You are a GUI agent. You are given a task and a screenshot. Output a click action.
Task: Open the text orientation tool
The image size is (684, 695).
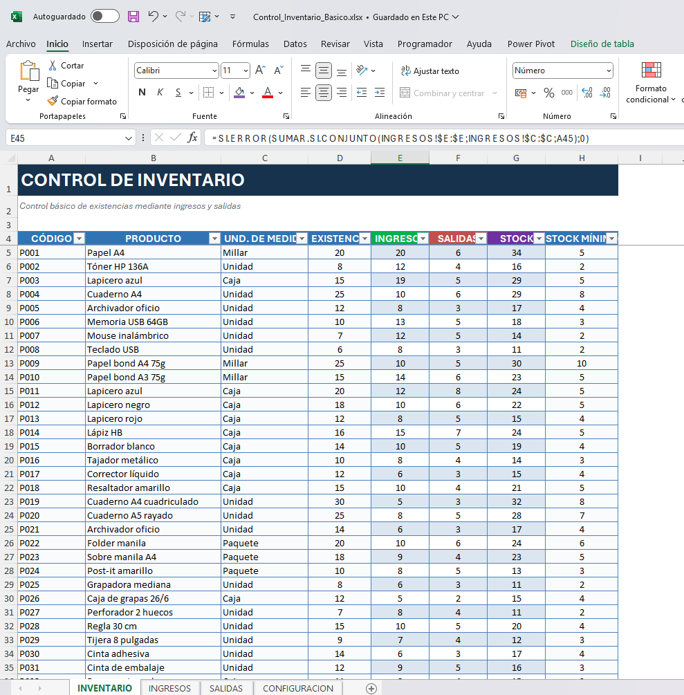[362, 70]
